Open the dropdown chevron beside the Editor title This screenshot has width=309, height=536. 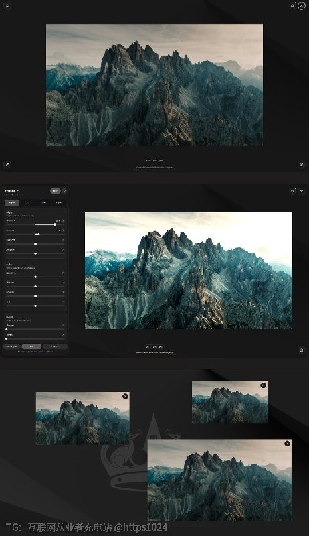18,191
